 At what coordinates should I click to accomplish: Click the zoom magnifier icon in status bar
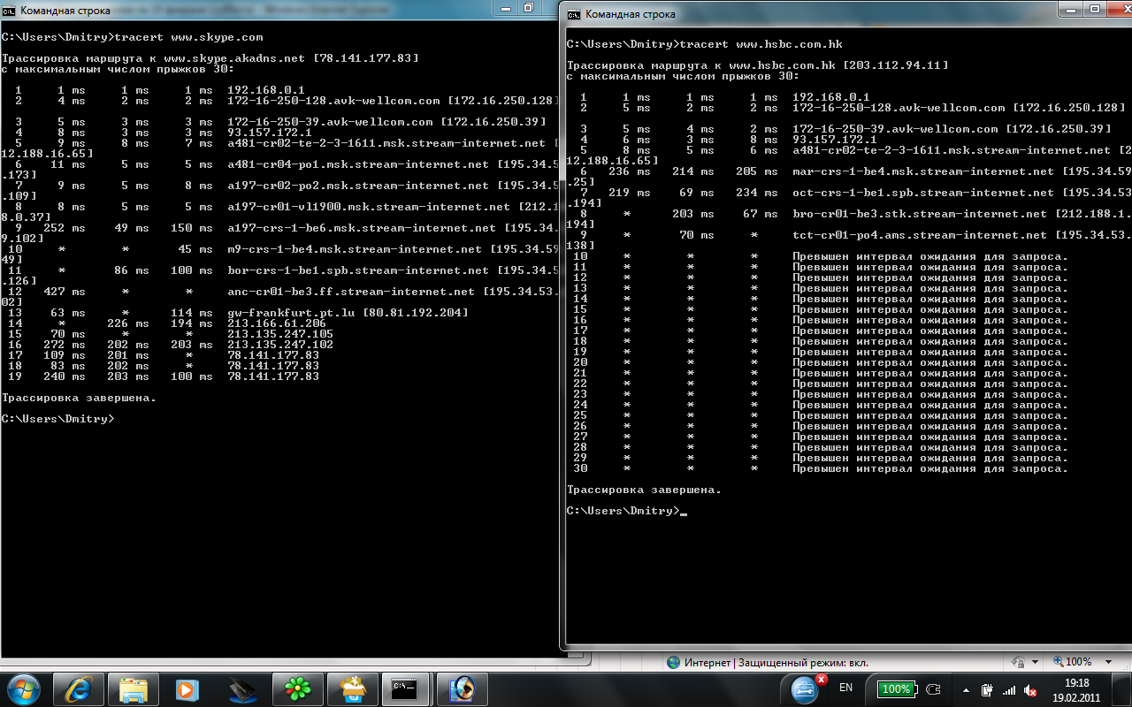tap(1059, 662)
